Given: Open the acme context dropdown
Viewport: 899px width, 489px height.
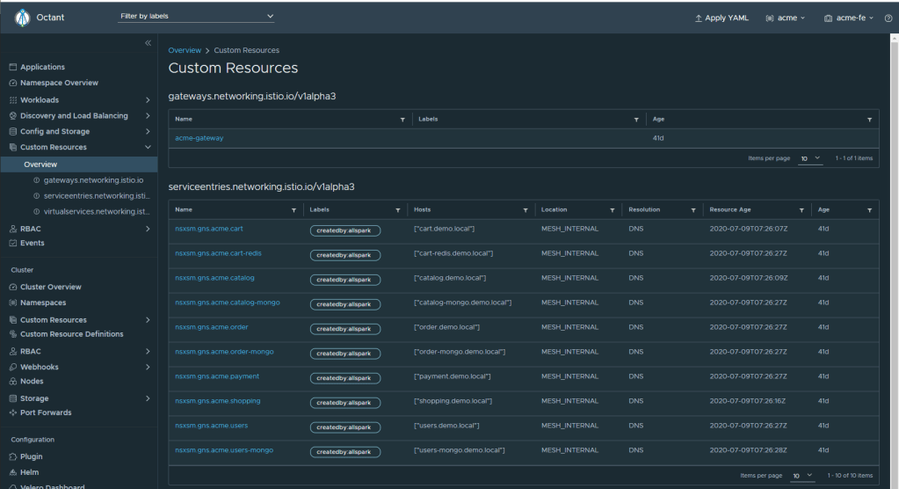Looking at the screenshot, I should point(785,18).
